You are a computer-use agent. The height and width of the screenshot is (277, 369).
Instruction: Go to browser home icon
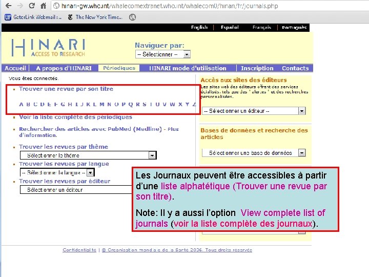click(x=43, y=6)
